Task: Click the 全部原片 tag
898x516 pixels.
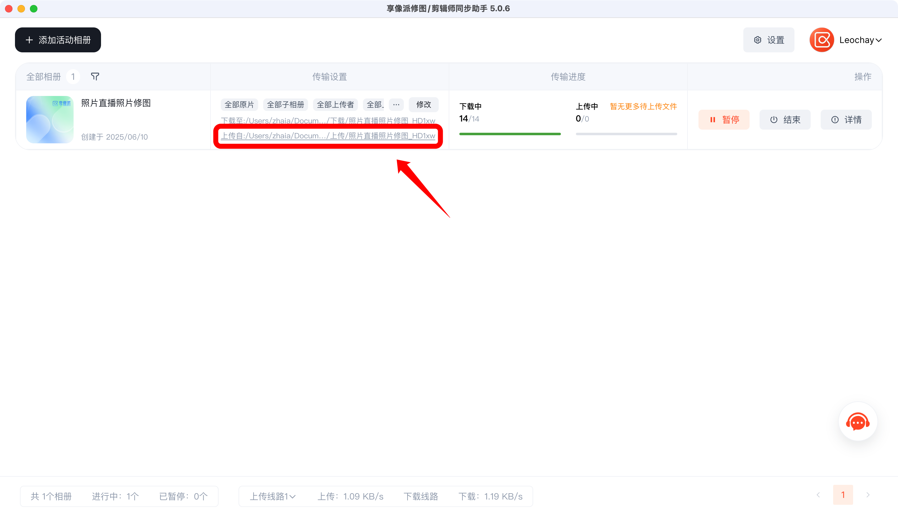Action: click(x=239, y=105)
